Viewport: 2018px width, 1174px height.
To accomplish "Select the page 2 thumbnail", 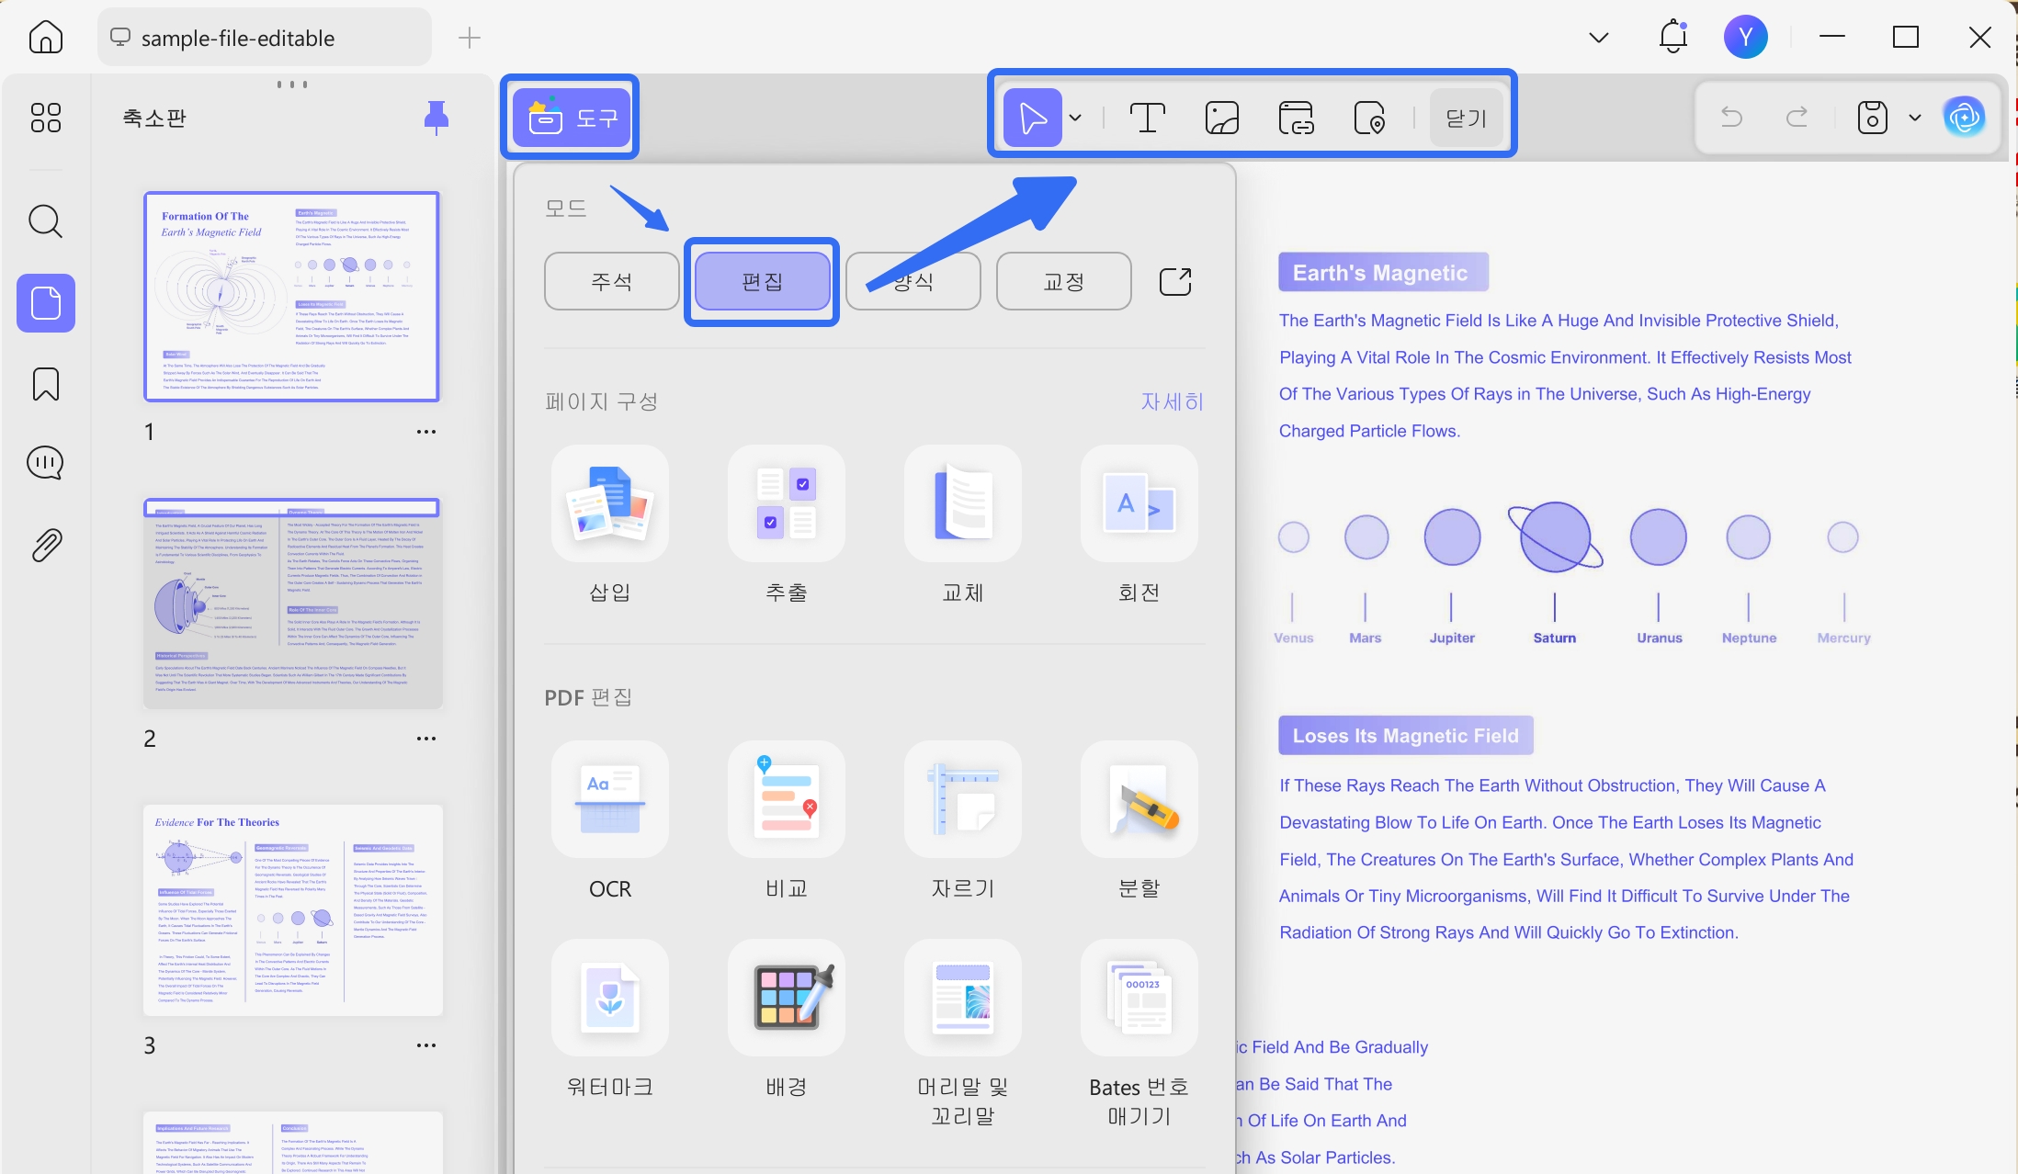I will click(x=292, y=602).
